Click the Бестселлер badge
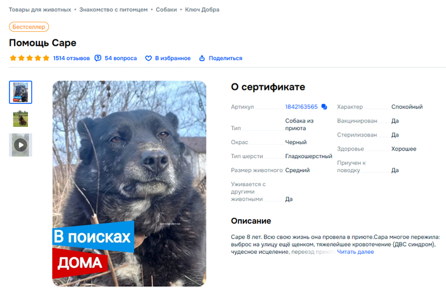This screenshot has width=446, height=299. click(x=29, y=27)
